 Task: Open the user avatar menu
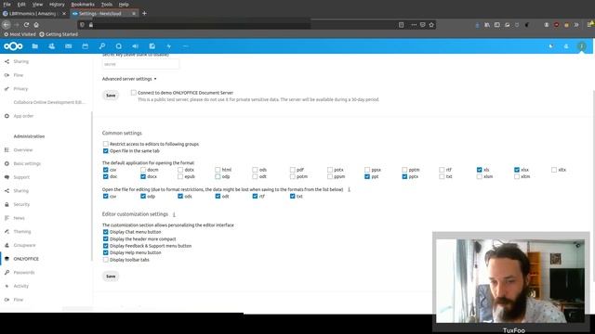pyautogui.click(x=582, y=46)
